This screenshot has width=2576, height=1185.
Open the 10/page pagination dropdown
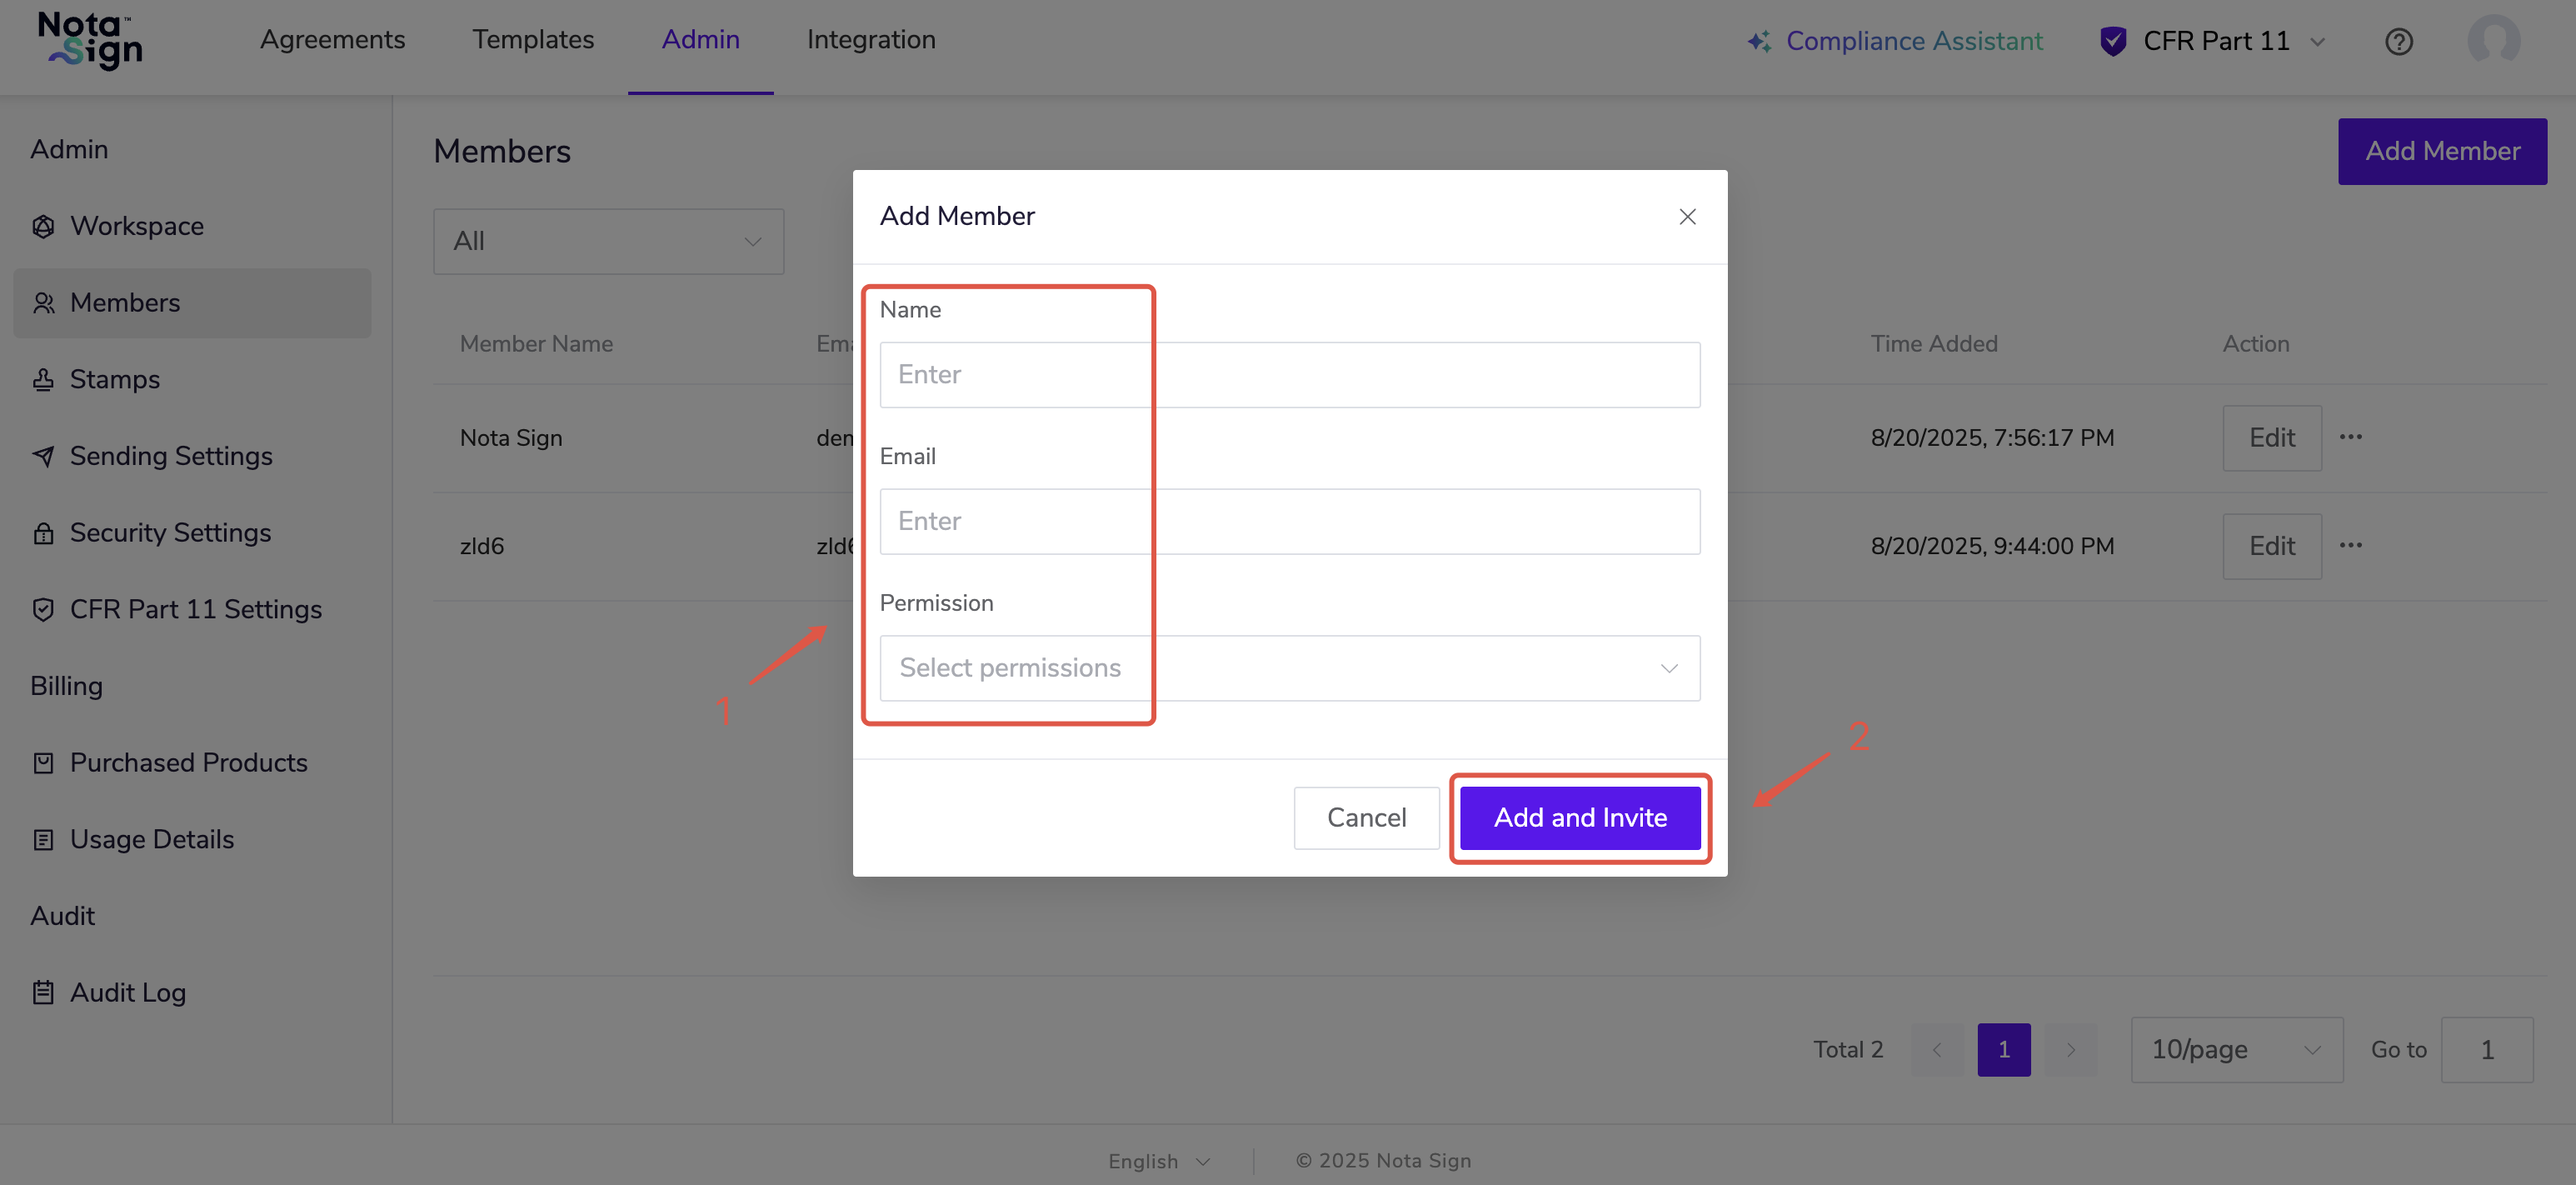2235,1049
